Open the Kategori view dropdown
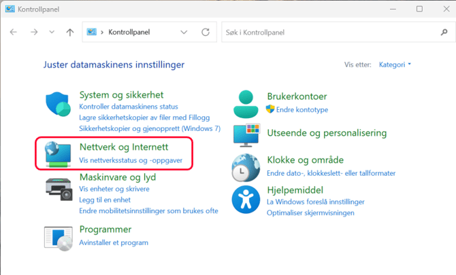Image resolution: width=456 pixels, height=275 pixels. coord(395,65)
